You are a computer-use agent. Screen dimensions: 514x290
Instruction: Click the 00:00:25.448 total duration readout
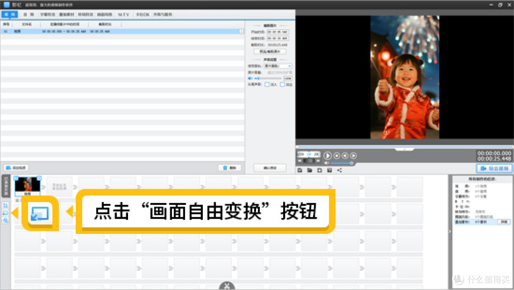pyautogui.click(x=494, y=159)
